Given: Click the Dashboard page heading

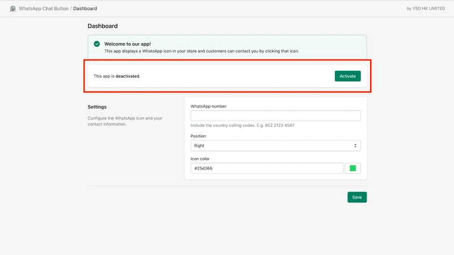Looking at the screenshot, I should click(103, 26).
